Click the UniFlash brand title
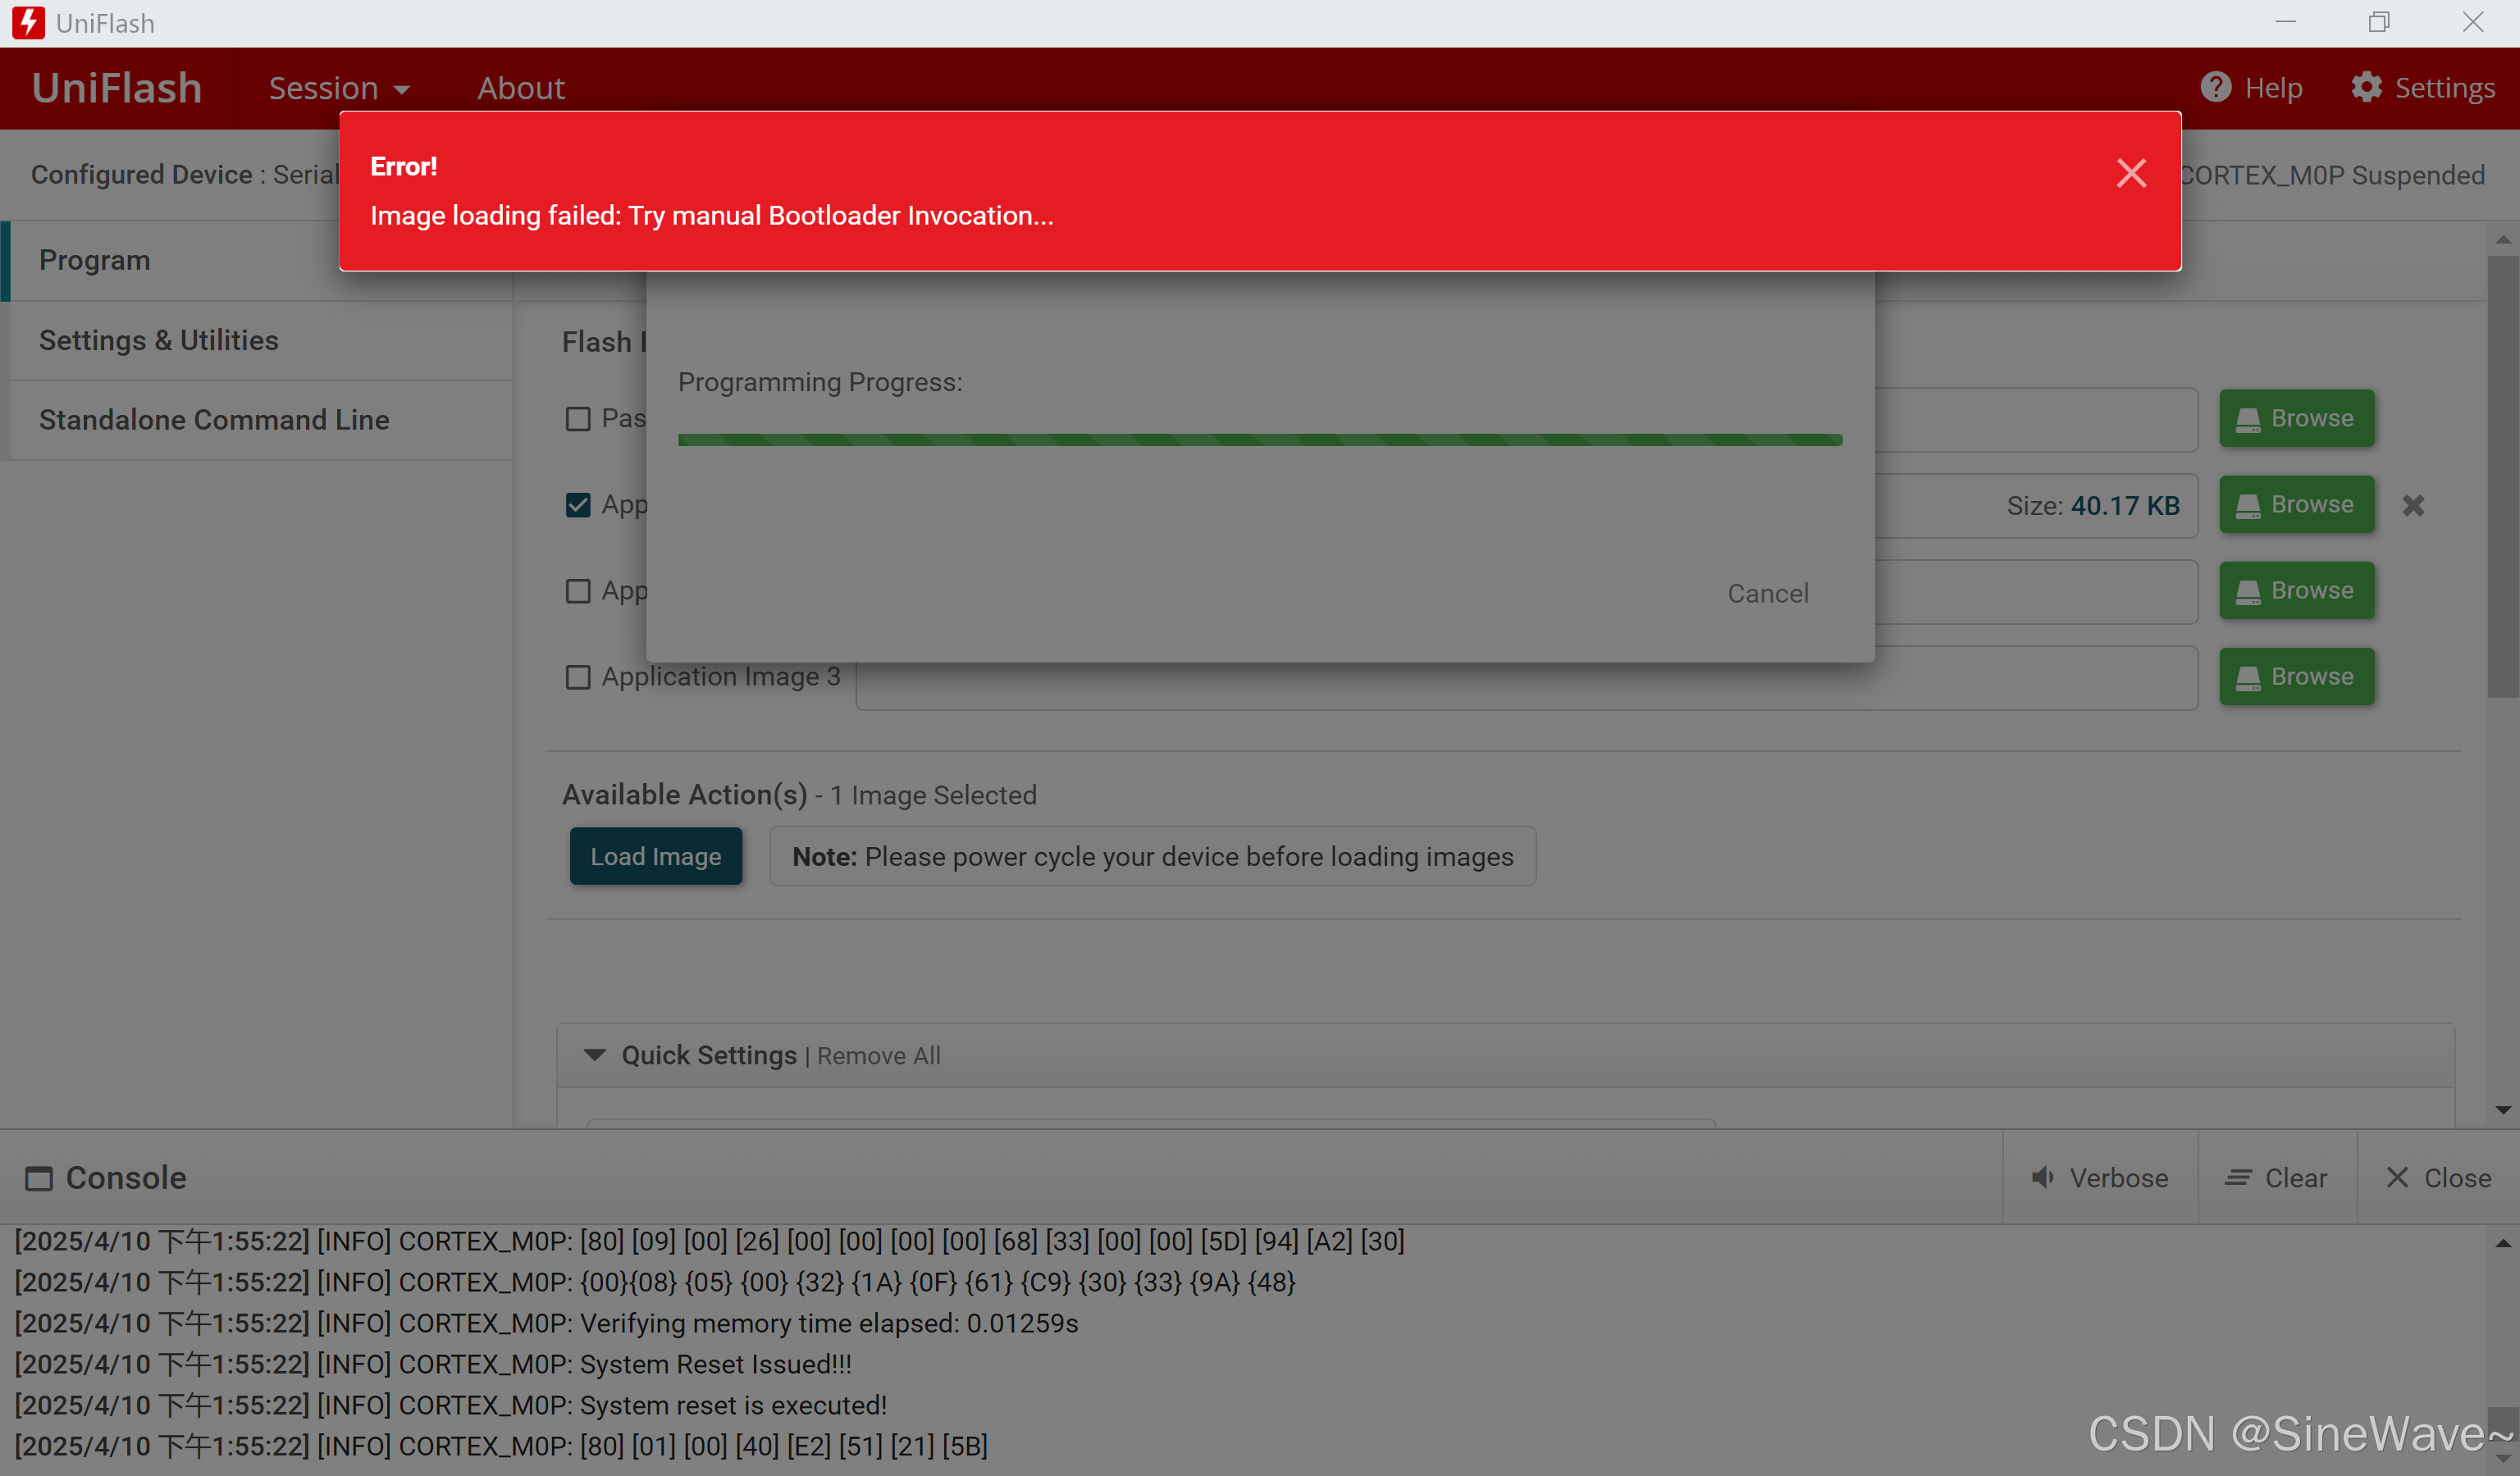This screenshot has width=2520, height=1476. [117, 88]
